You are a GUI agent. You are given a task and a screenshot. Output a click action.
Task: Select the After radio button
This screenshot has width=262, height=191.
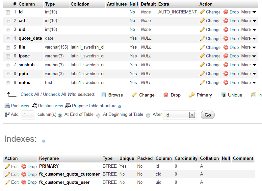tap(148, 115)
